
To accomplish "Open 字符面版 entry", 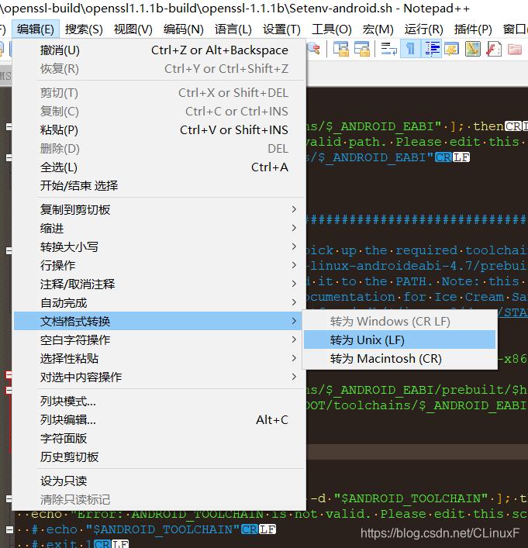I will point(158,438).
